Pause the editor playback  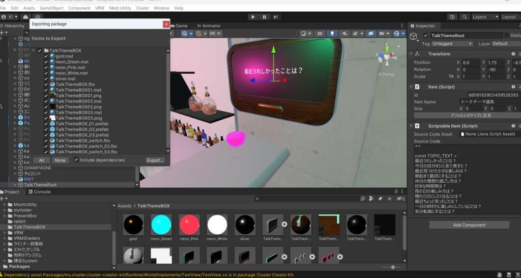264,17
